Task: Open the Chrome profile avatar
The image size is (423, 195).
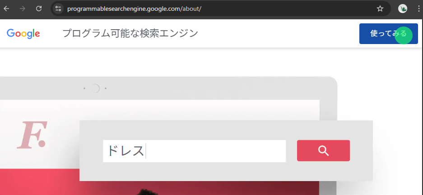Action: point(403,9)
